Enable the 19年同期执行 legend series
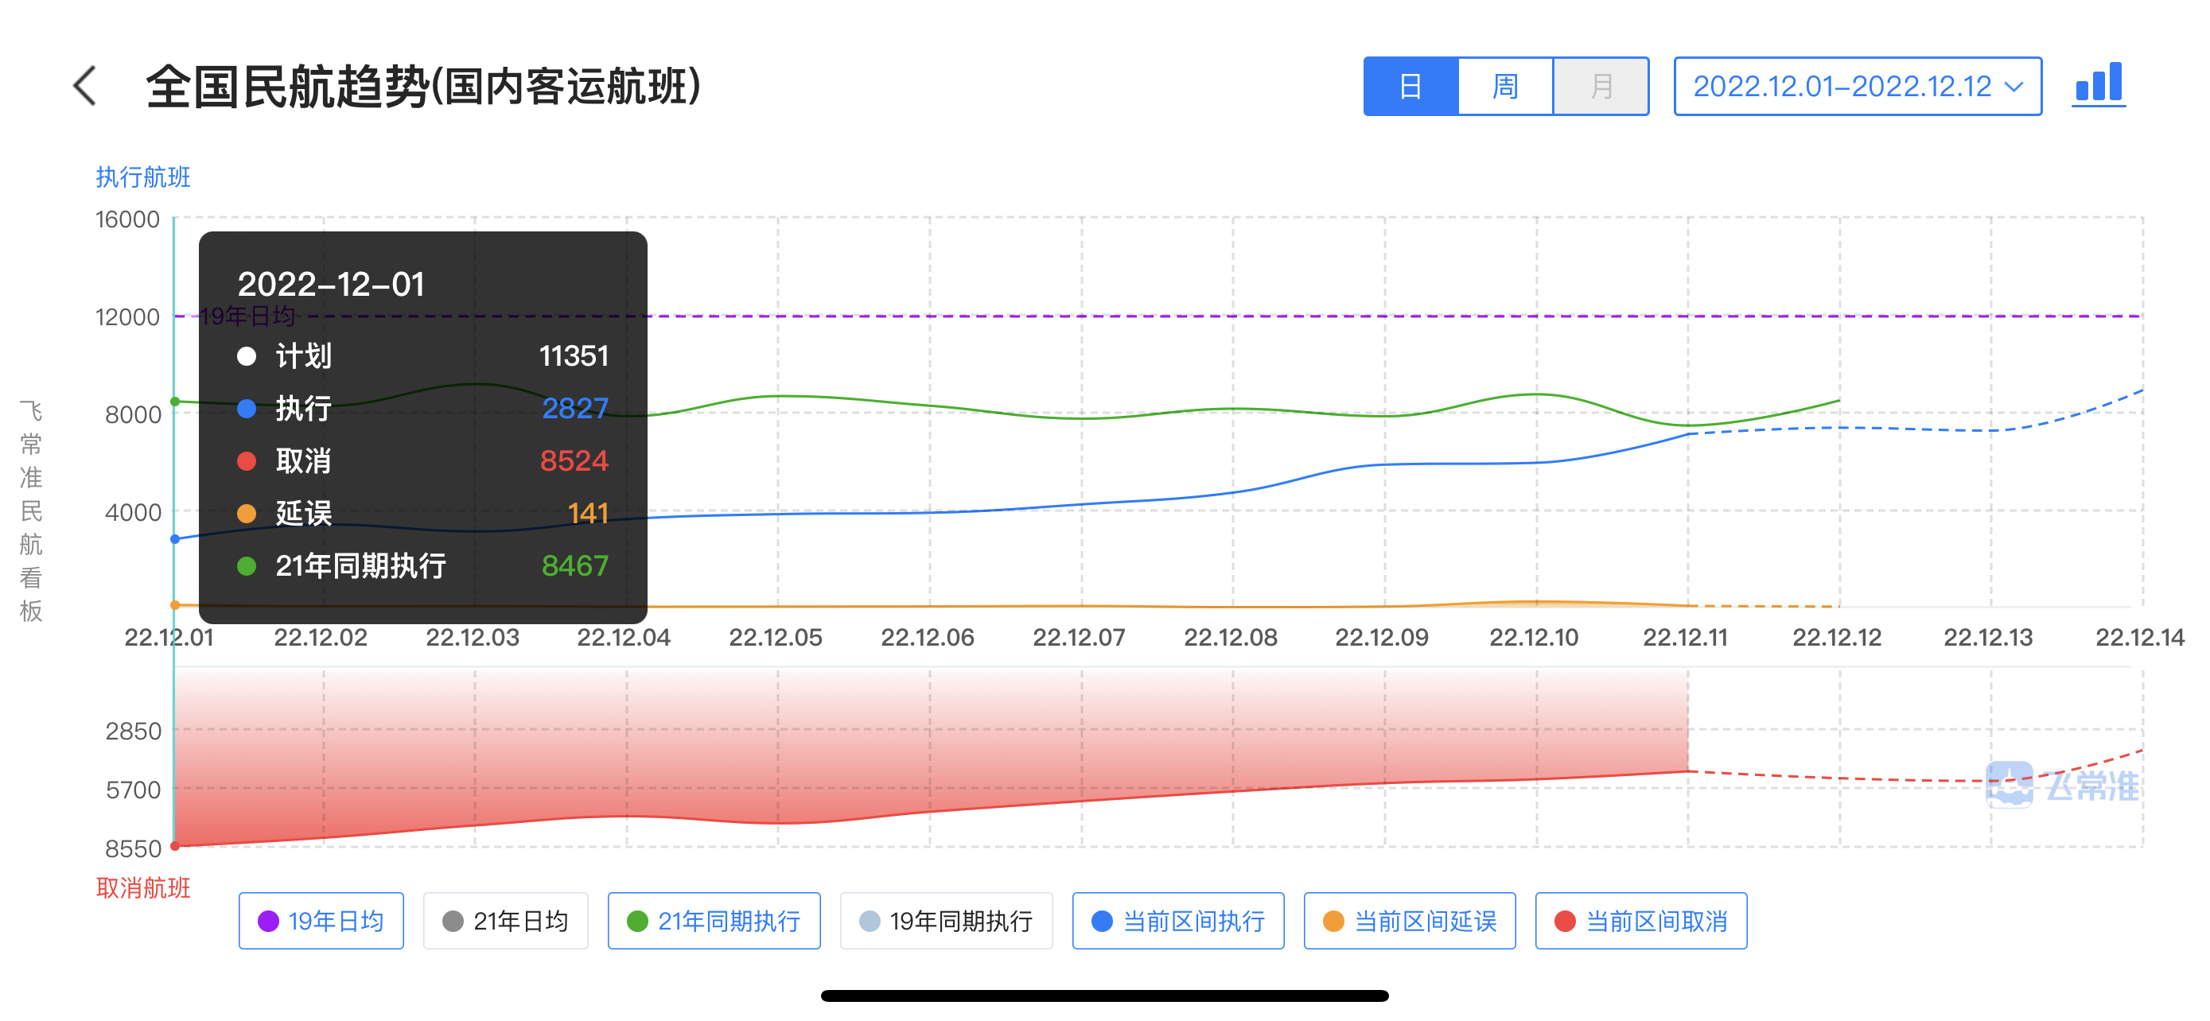 (x=945, y=921)
